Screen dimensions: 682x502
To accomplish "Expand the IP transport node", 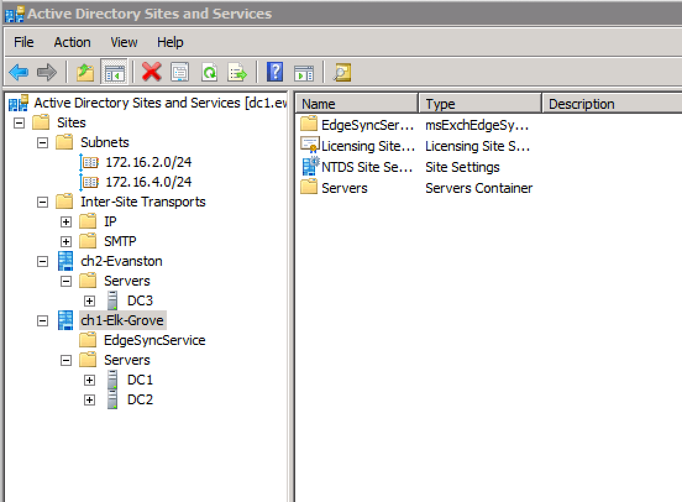I will 66,222.
